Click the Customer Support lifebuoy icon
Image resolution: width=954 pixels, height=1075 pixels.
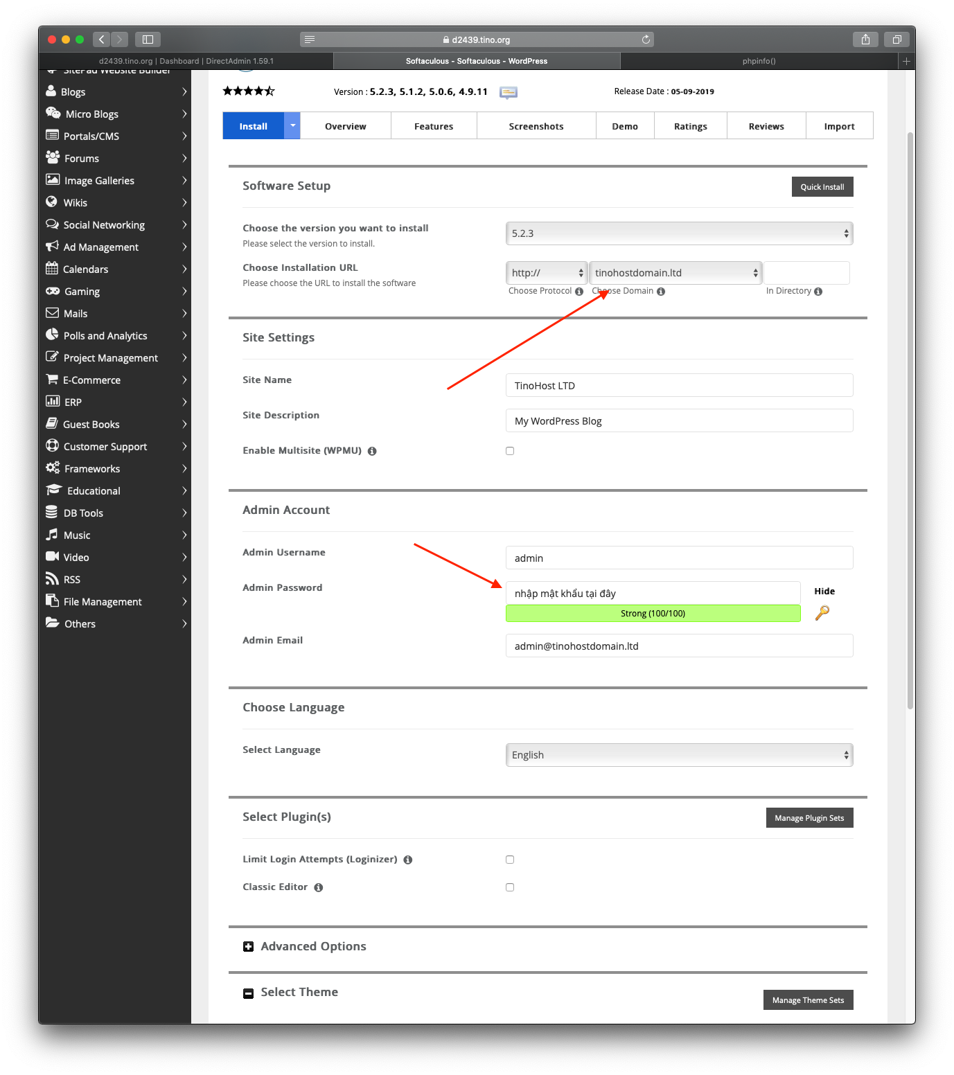[52, 445]
